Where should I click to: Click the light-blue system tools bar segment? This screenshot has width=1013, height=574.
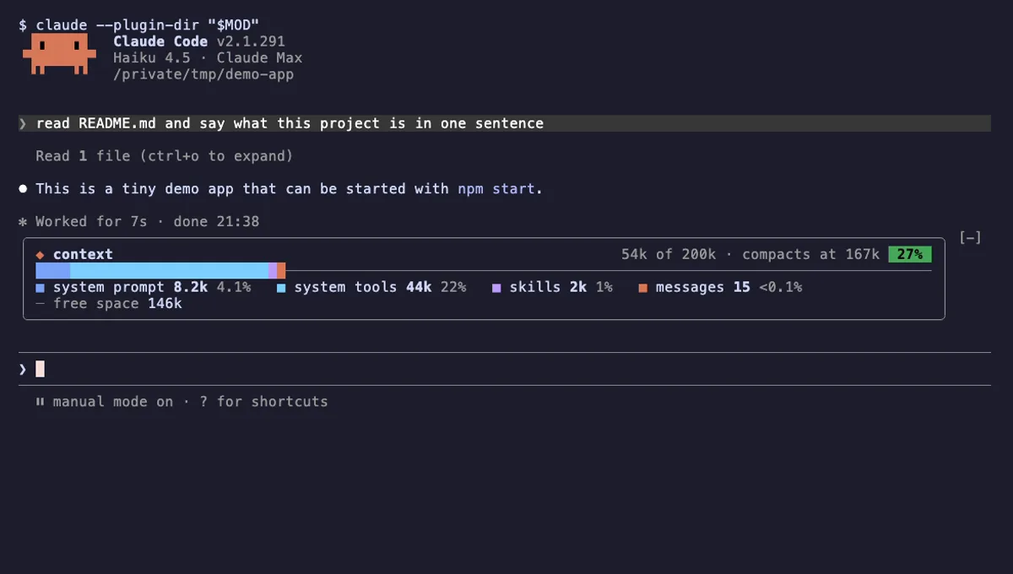click(x=169, y=270)
